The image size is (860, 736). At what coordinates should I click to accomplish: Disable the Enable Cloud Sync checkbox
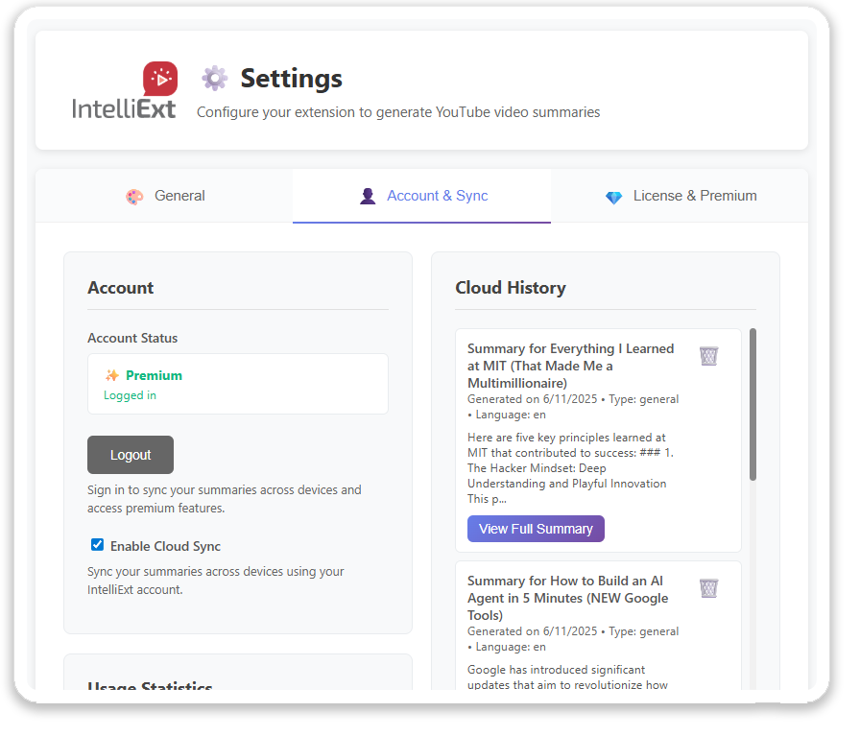coord(97,545)
